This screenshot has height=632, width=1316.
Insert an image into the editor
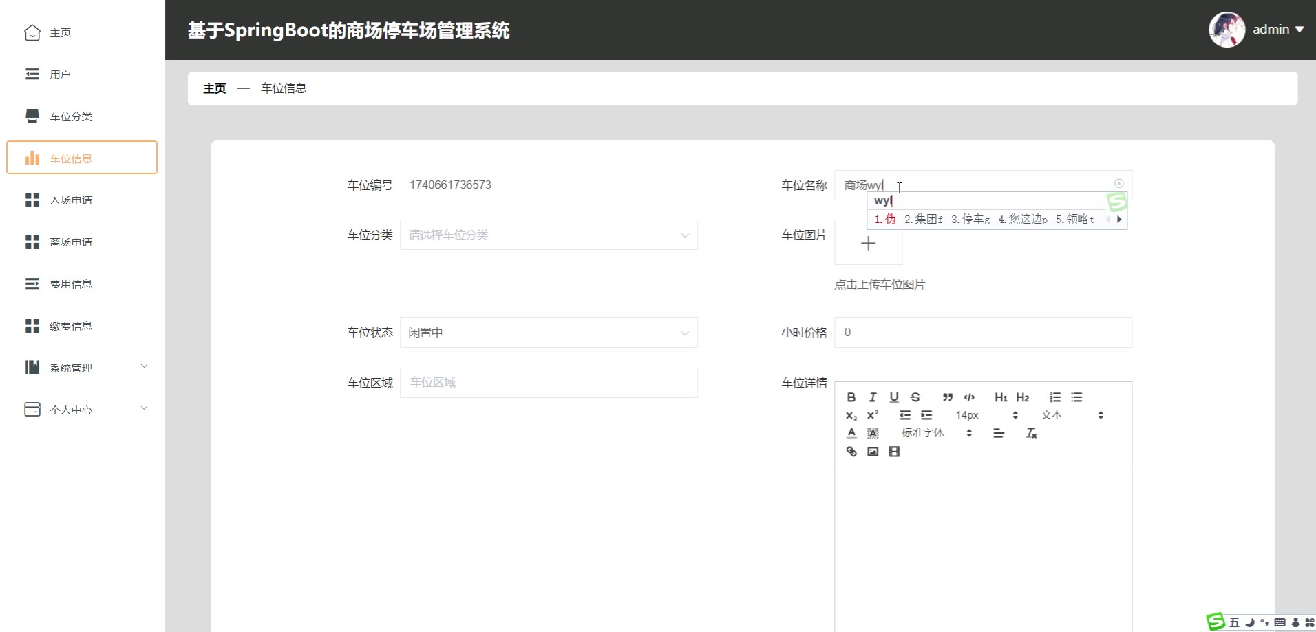[873, 452]
